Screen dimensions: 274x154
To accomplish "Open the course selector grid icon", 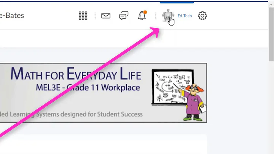I will [83, 16].
